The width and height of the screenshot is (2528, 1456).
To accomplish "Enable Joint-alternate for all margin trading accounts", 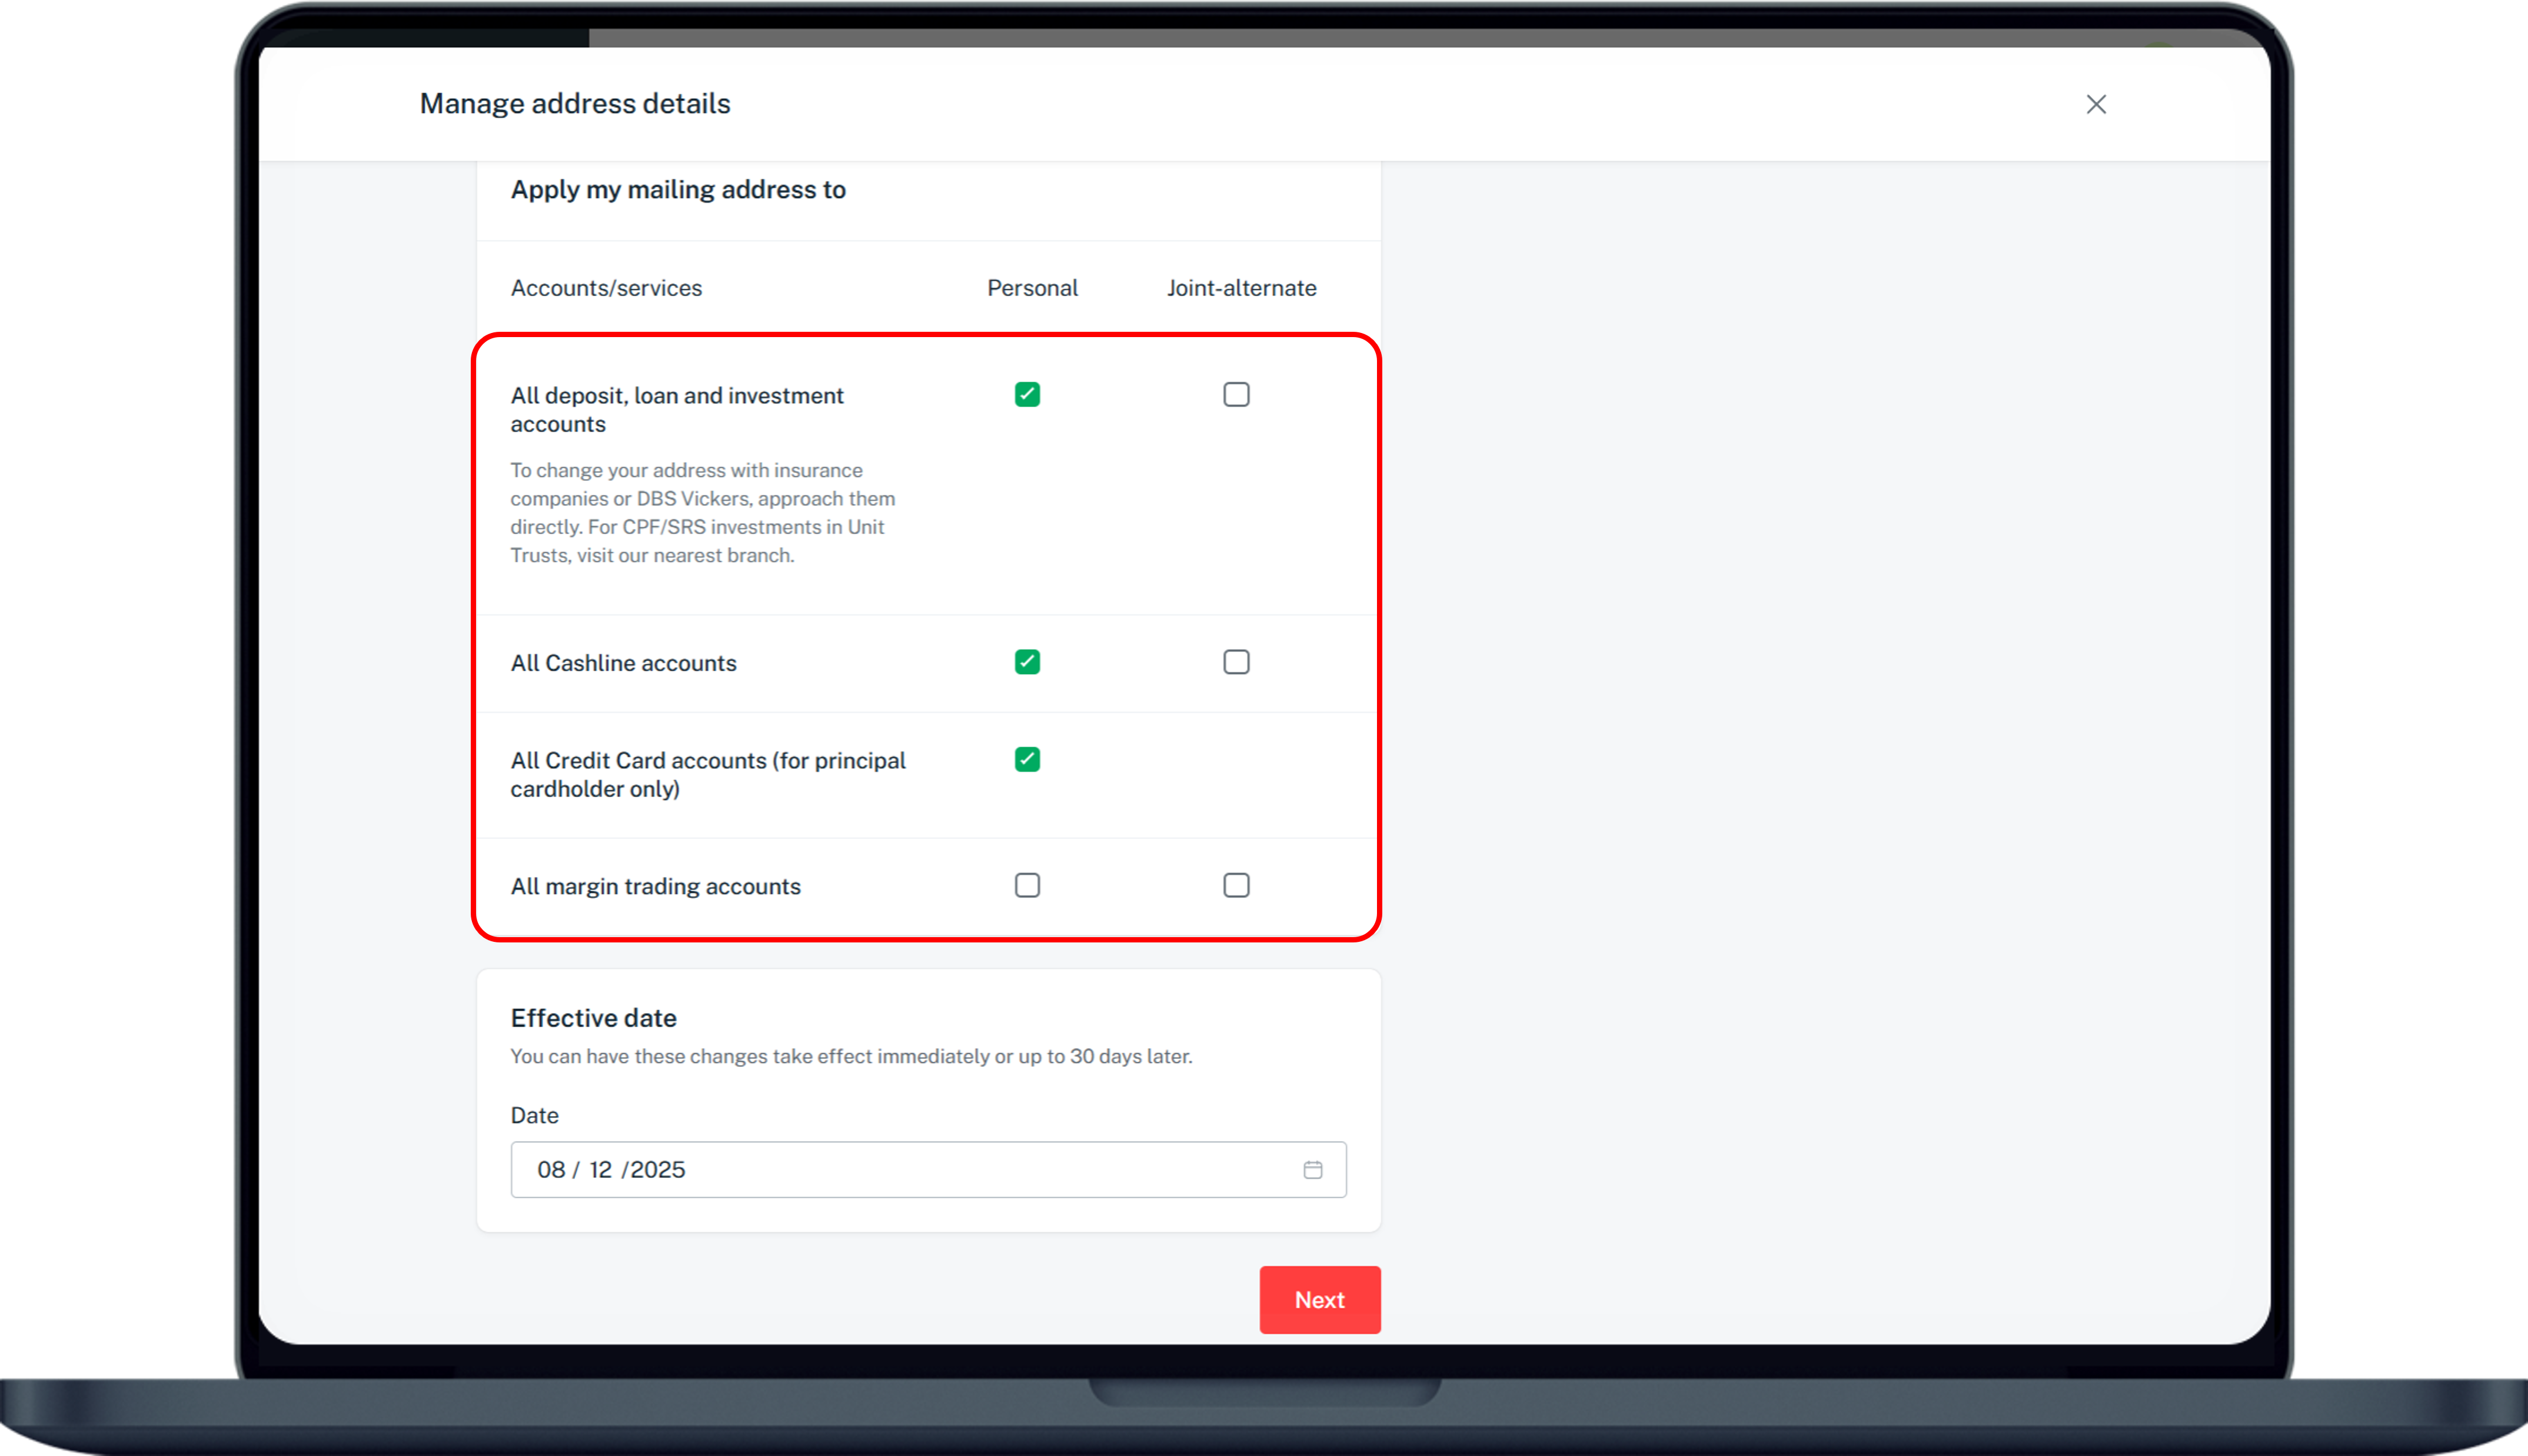I will (x=1235, y=884).
